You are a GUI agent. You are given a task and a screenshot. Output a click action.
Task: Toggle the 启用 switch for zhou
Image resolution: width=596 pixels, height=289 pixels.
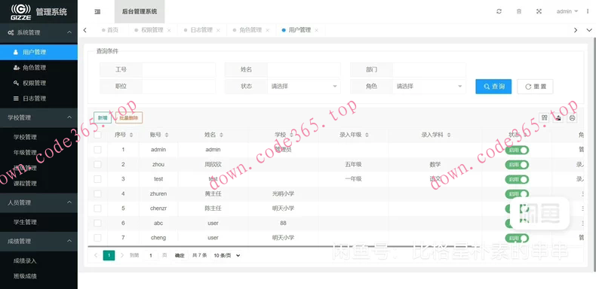(x=517, y=164)
